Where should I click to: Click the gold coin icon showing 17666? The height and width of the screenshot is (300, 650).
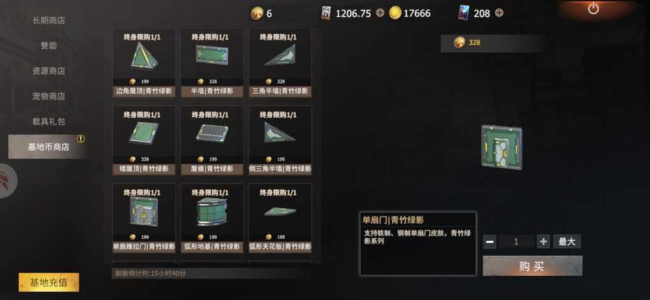coord(395,13)
